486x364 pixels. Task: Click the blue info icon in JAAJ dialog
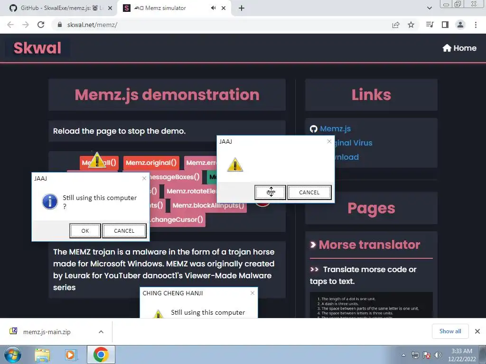(50, 201)
